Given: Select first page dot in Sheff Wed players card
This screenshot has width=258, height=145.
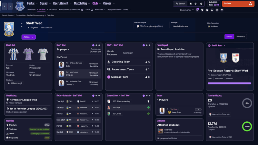Looking at the screenshot, I should coord(93,45).
